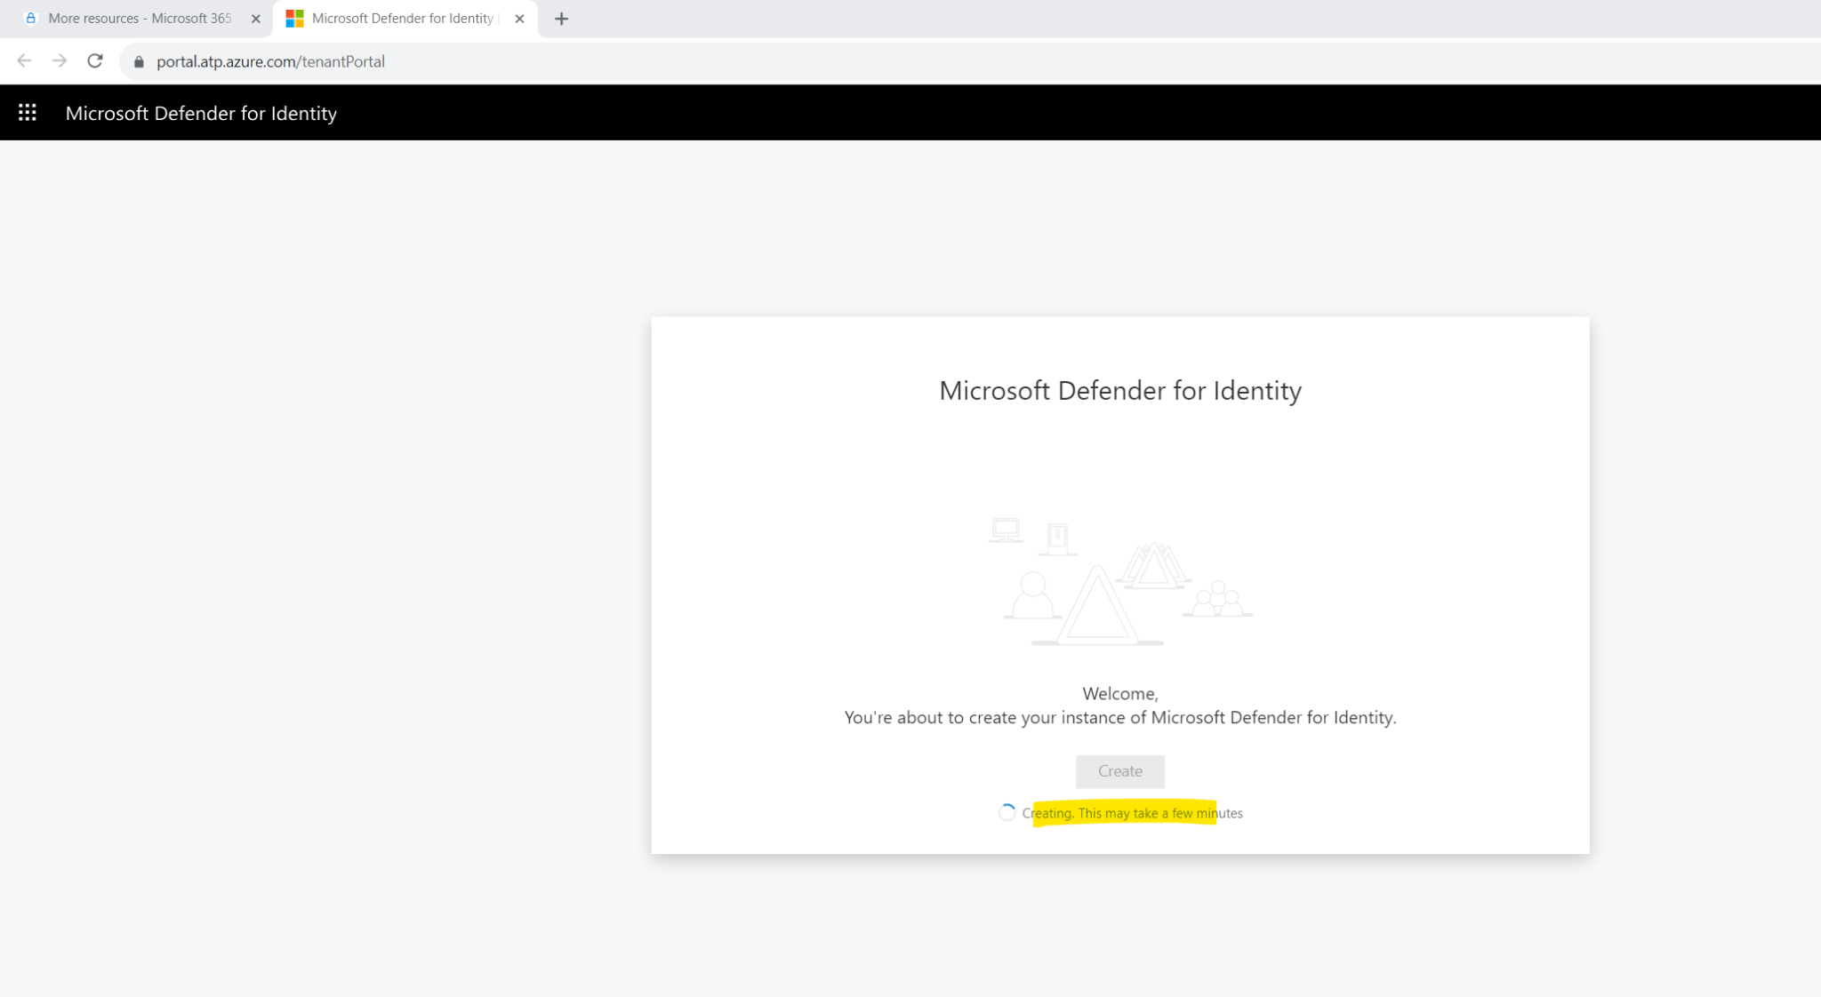
Task: Click the loading spinner next to Creating
Action: [1007, 812]
